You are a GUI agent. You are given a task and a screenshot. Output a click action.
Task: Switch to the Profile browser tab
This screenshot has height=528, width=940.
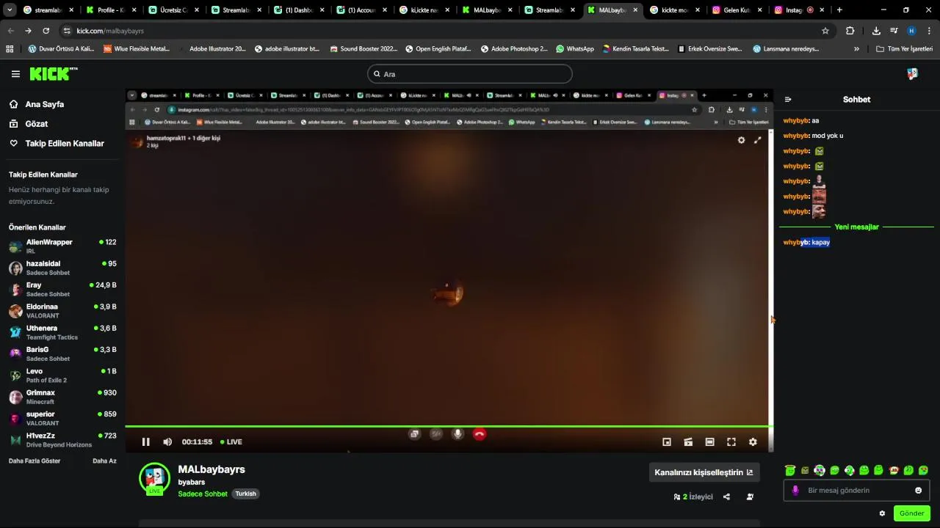pyautogui.click(x=111, y=10)
